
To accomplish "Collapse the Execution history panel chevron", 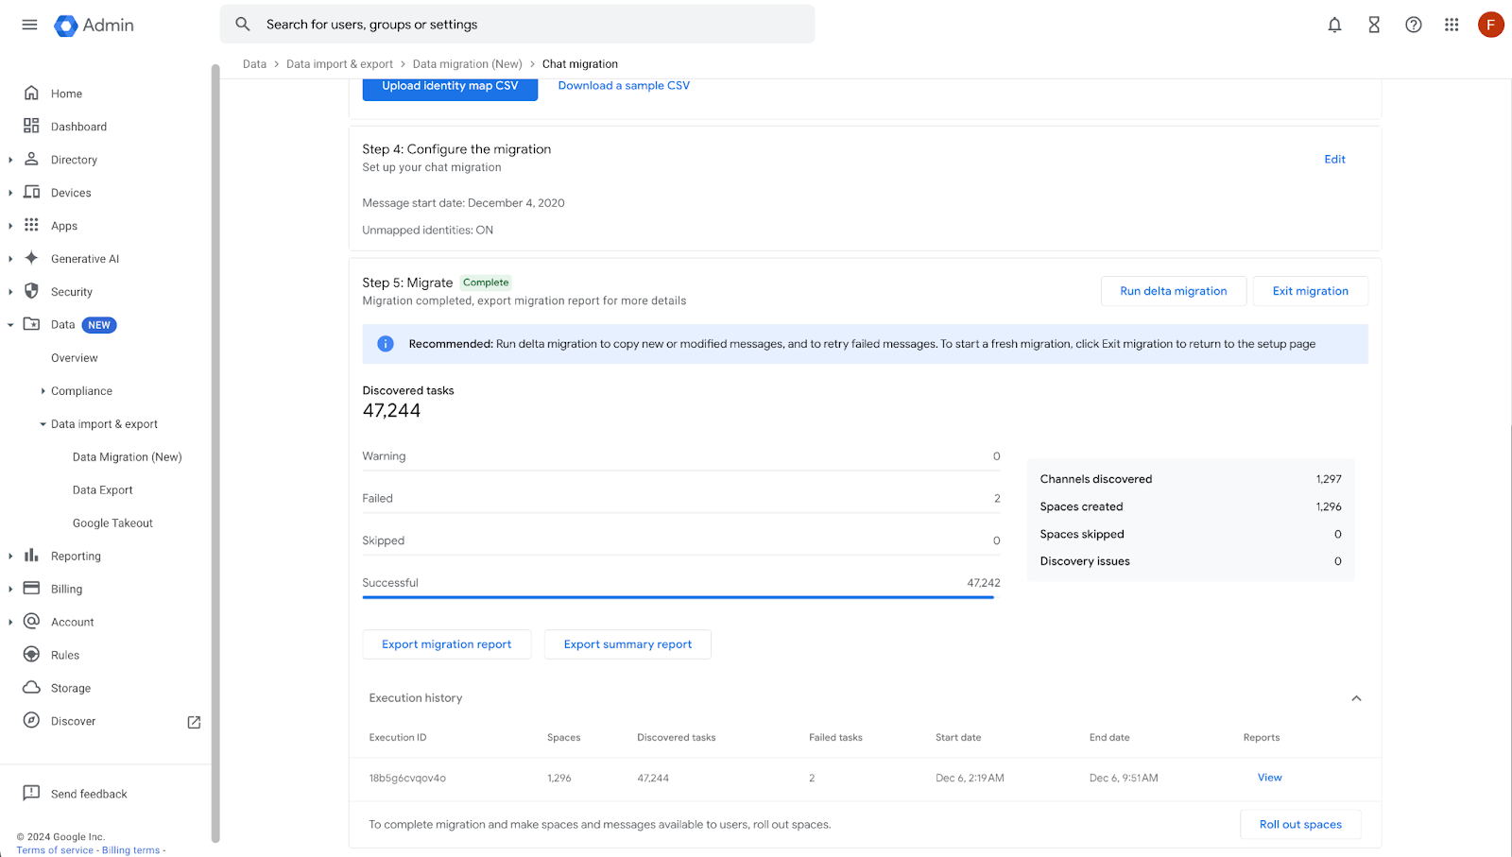I will [x=1357, y=697].
